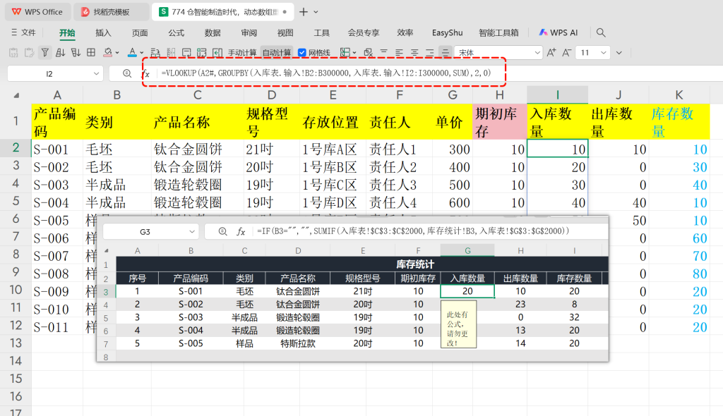This screenshot has width=723, height=416.
Task: Open the 智能工具箱 ribbon tab
Action: (x=498, y=32)
